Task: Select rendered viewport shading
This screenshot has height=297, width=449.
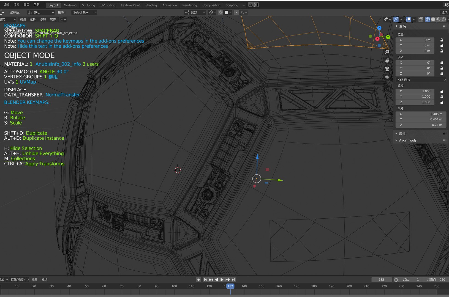Action: pos(443,19)
